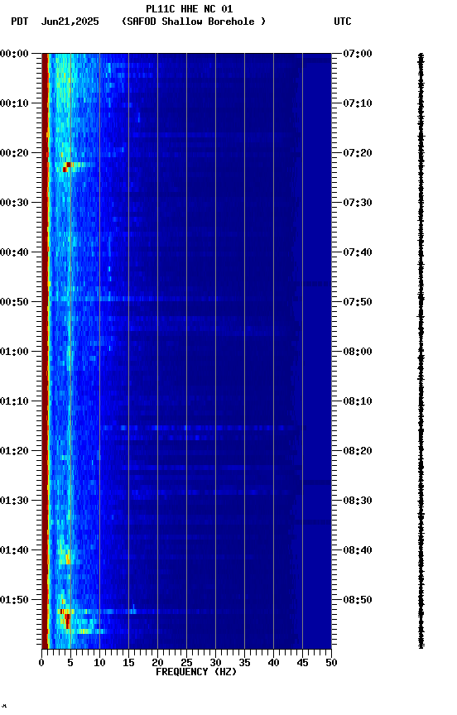The image size is (457, 715).
Task: Click the 01:10 PDT time label
Action: pos(14,401)
